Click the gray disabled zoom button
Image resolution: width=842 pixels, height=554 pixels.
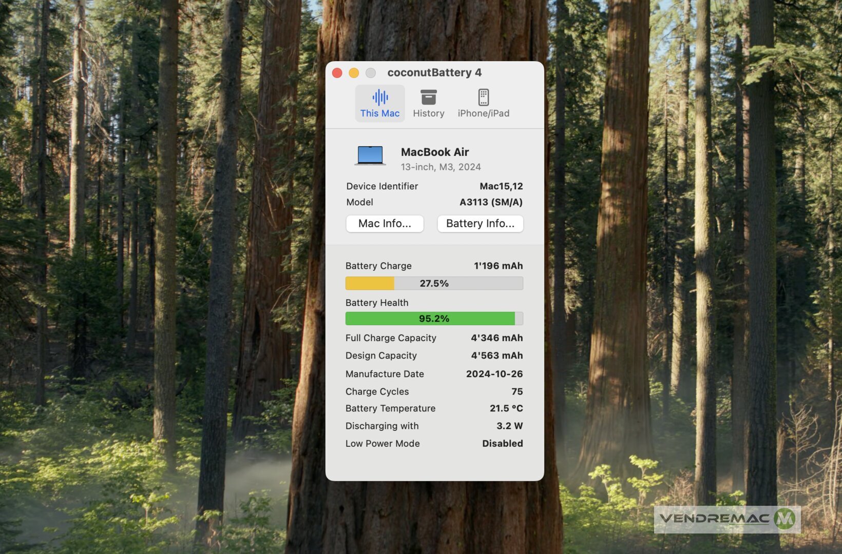click(x=371, y=73)
